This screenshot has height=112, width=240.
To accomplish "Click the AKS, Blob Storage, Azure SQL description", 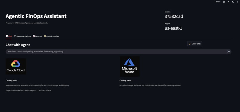I will [150, 86].
